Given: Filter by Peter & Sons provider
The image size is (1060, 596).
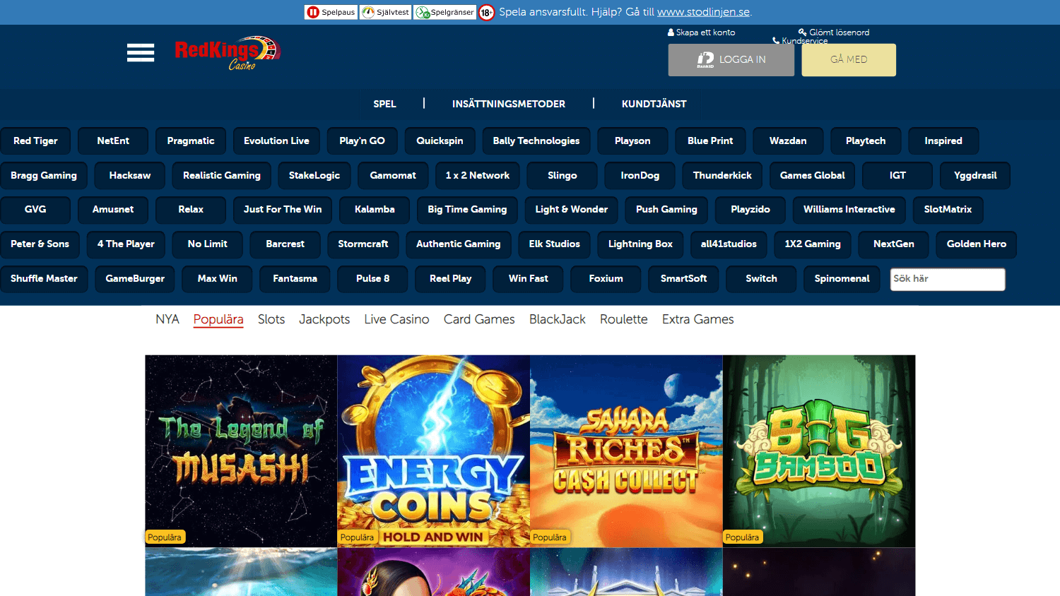Looking at the screenshot, I should (x=40, y=244).
